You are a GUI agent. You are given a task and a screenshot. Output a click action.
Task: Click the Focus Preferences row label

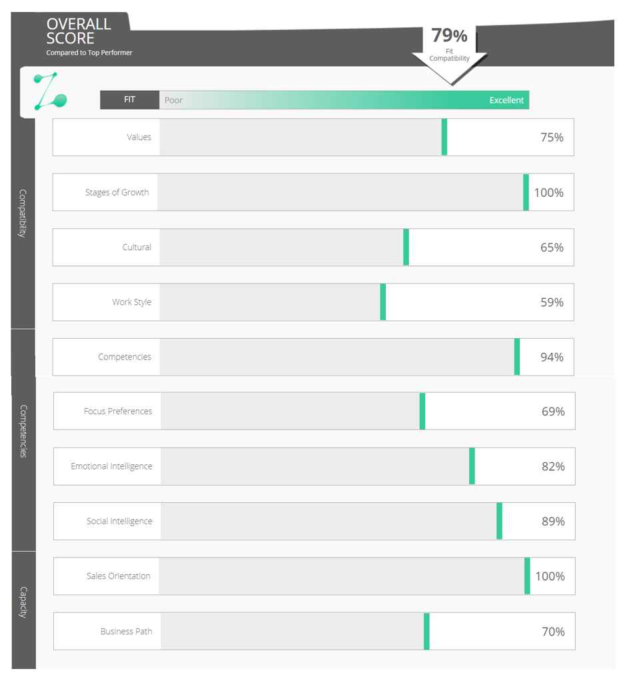click(x=118, y=412)
